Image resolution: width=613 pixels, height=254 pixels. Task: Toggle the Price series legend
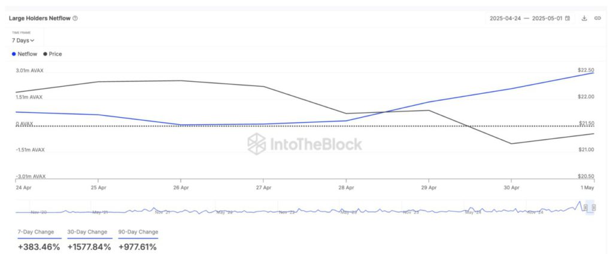tap(53, 54)
